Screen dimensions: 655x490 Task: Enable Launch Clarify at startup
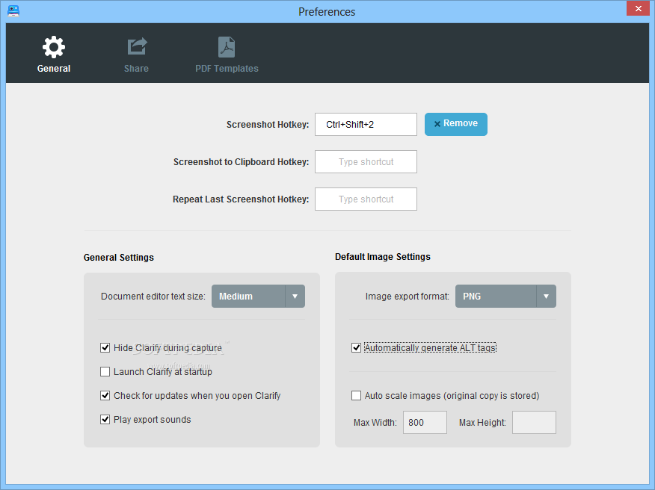[105, 371]
